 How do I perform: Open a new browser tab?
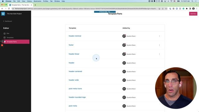coord(35,5)
